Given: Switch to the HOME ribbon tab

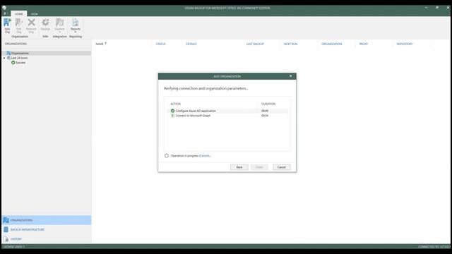Looking at the screenshot, I should pyautogui.click(x=19, y=14).
